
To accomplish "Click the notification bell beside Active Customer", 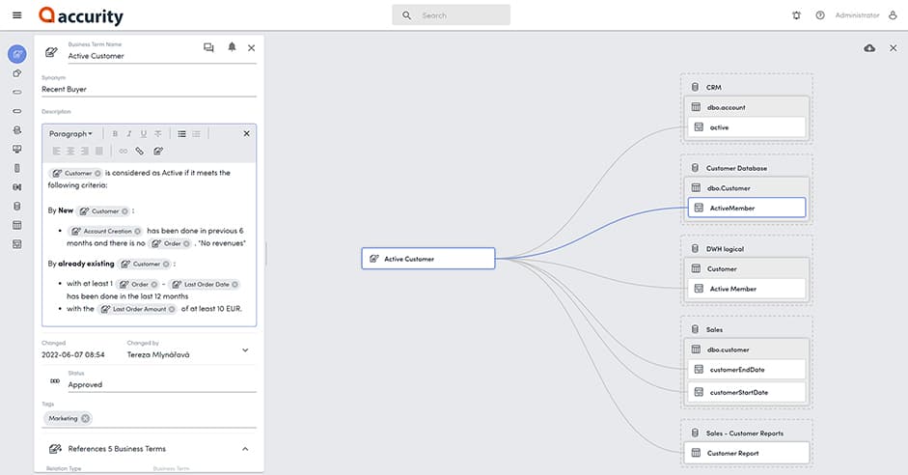I will click(232, 47).
